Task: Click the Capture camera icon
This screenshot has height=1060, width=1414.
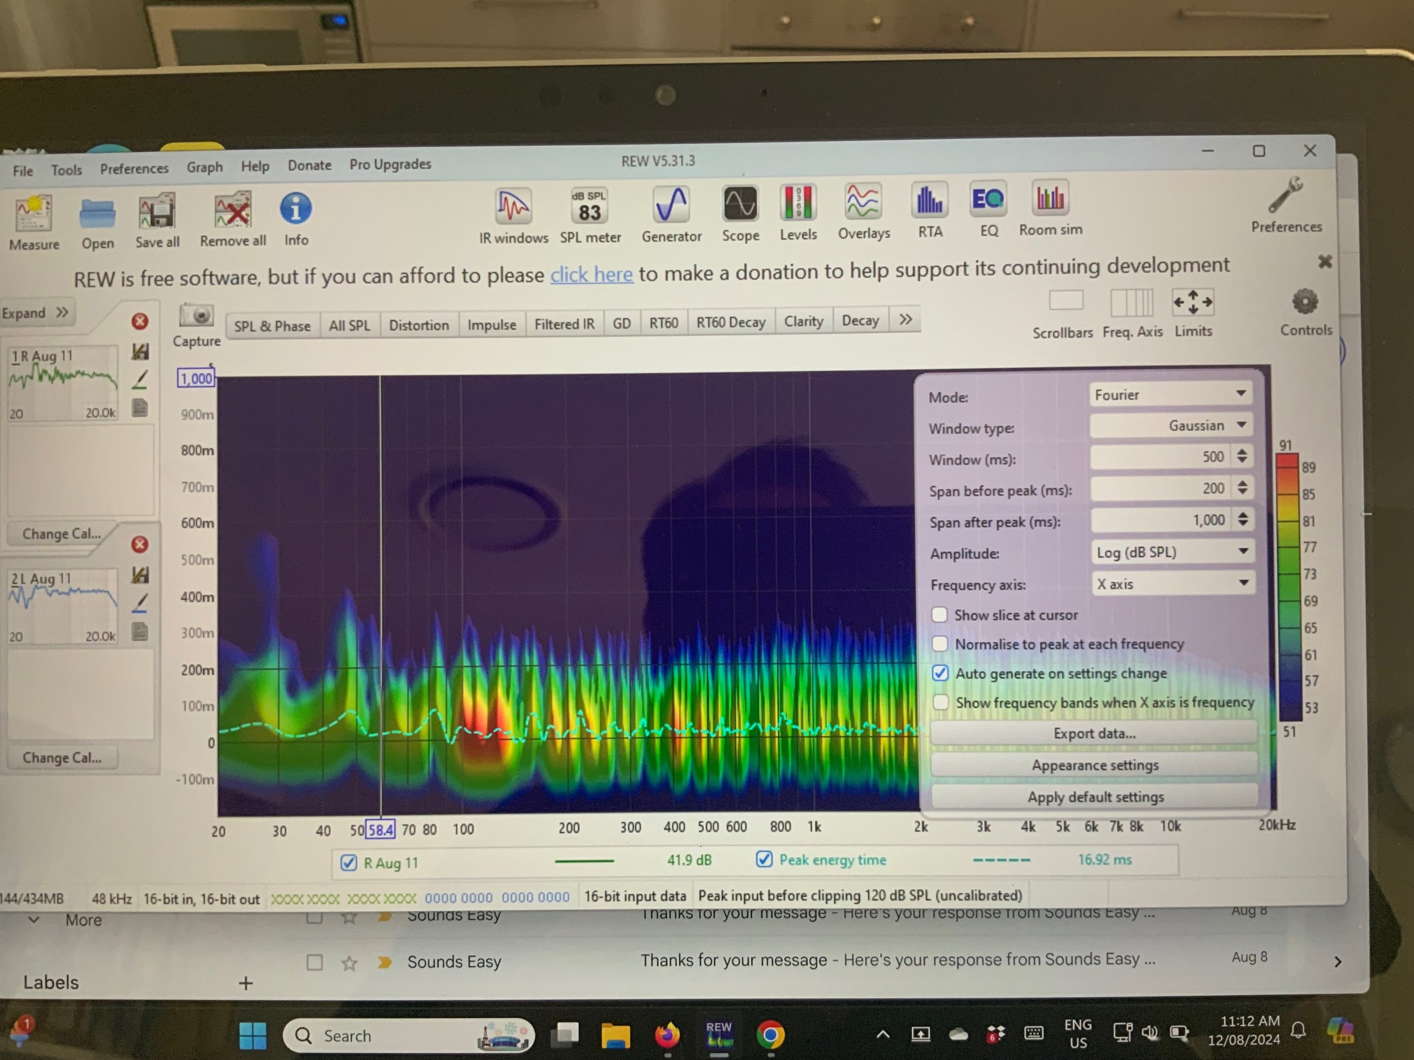Action: click(197, 316)
